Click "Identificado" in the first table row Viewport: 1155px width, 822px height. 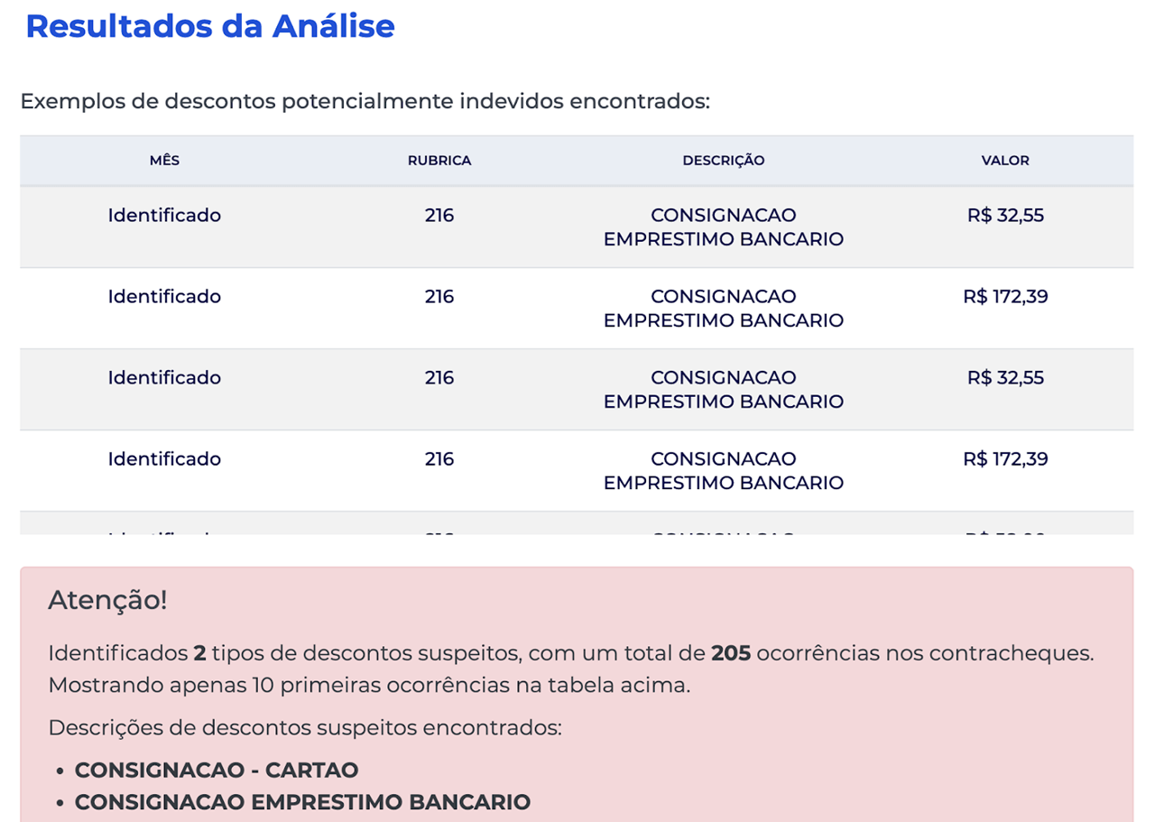coord(164,216)
